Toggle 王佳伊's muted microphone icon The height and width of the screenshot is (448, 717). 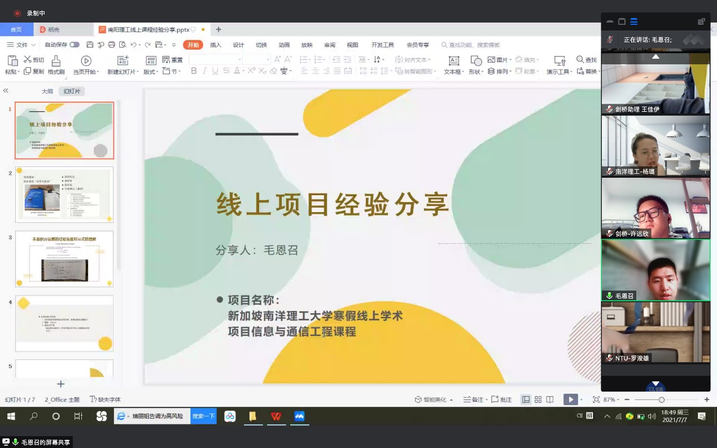pyautogui.click(x=610, y=109)
